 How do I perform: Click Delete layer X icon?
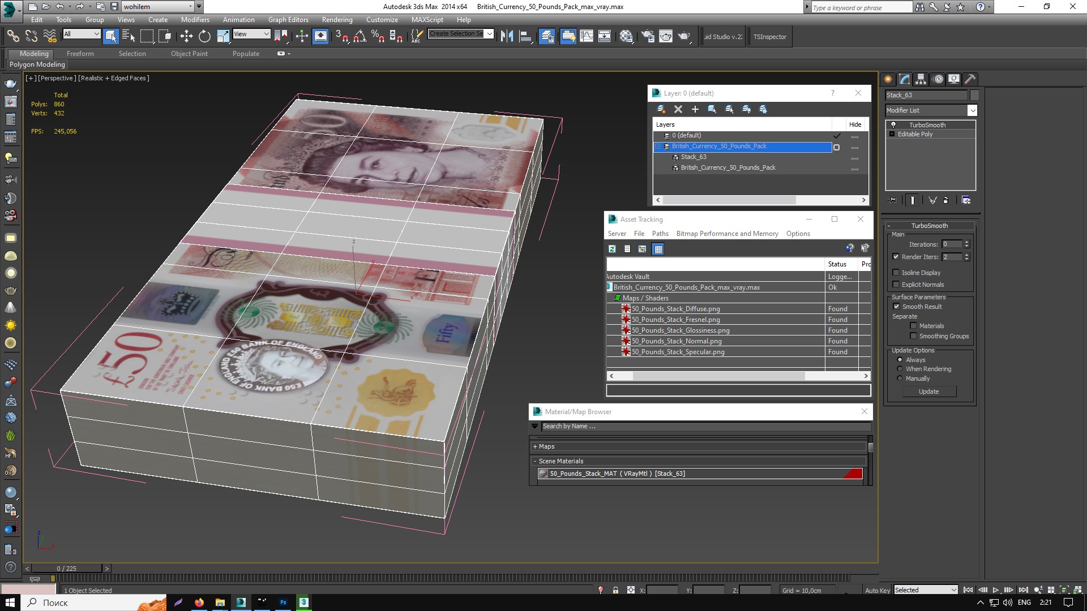[x=678, y=109]
